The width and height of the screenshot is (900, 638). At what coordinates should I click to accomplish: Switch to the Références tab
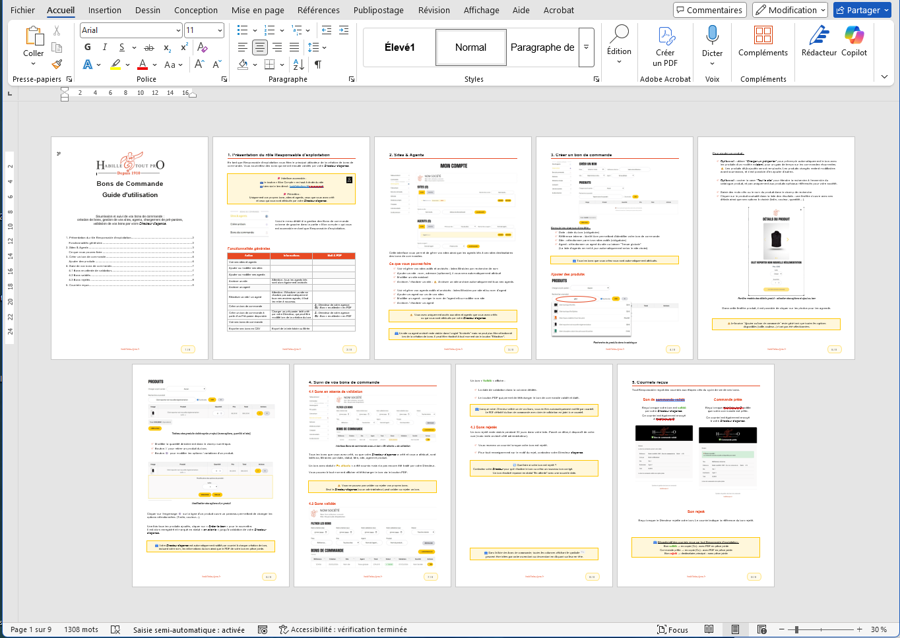(x=319, y=10)
